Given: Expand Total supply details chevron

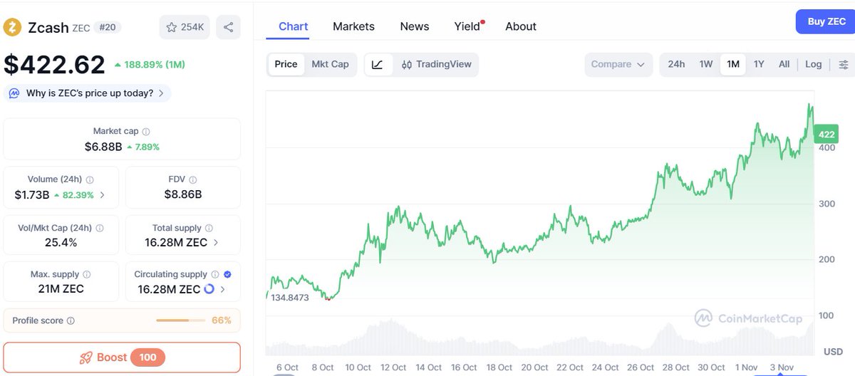Looking at the screenshot, I should tap(216, 243).
